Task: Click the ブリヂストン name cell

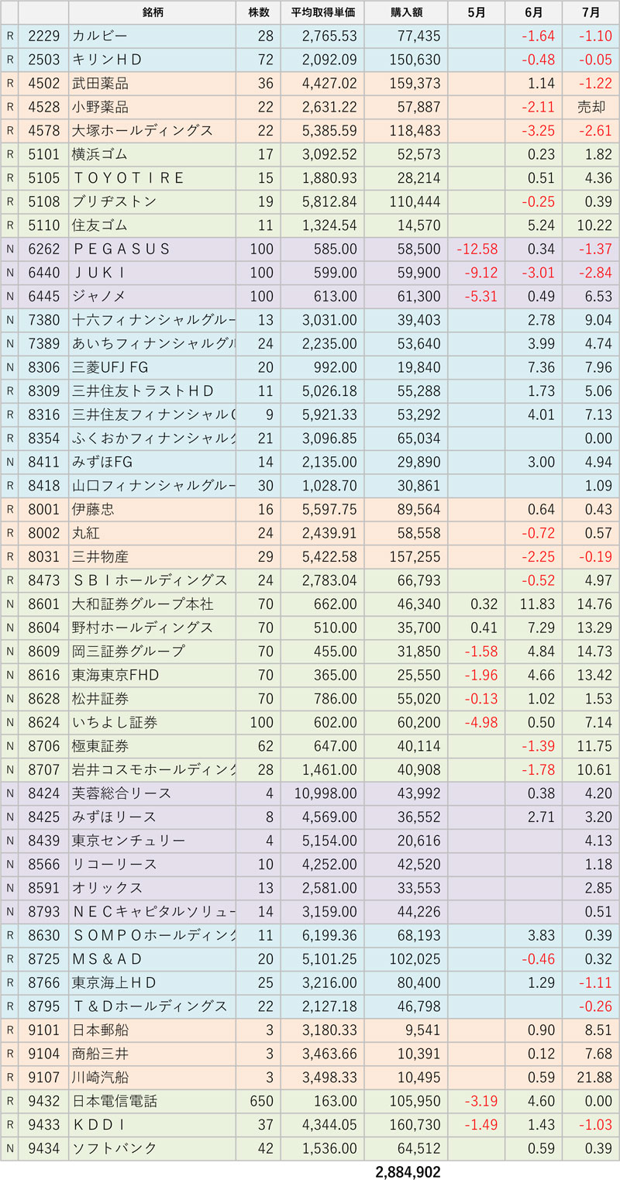Action: pos(152,202)
